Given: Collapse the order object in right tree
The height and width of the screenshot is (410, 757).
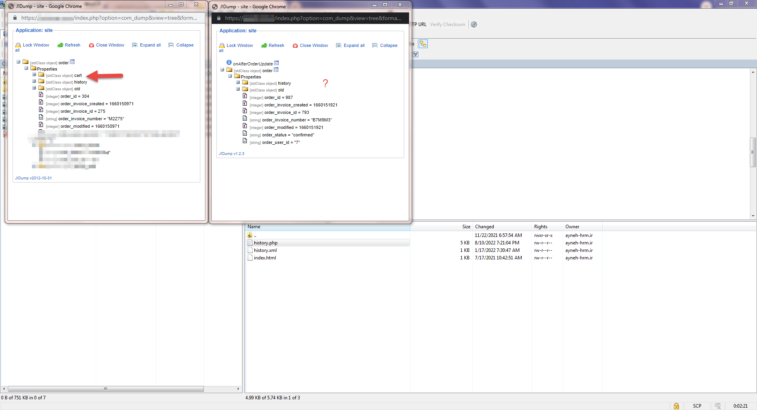Looking at the screenshot, I should 222,70.
